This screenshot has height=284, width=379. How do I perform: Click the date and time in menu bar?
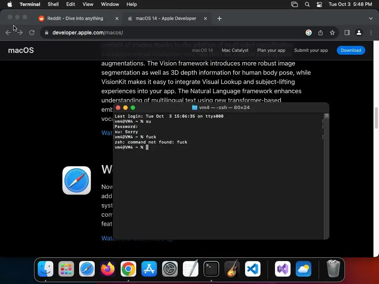pyautogui.click(x=350, y=4)
